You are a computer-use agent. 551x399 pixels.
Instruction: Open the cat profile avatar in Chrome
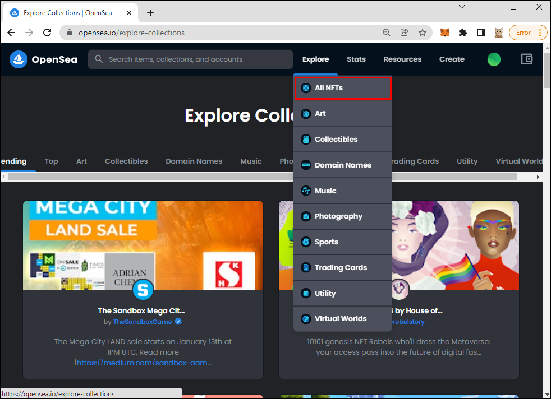click(499, 33)
